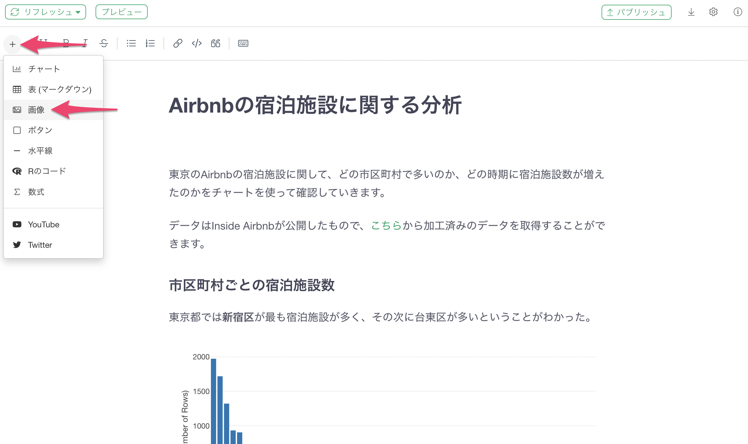
Task: Click the insert link icon
Action: point(178,43)
